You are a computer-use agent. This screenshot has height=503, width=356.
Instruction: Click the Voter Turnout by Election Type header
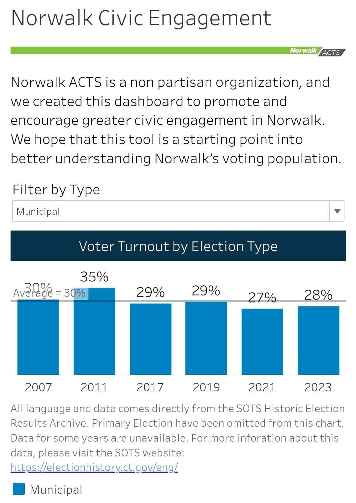point(178,246)
